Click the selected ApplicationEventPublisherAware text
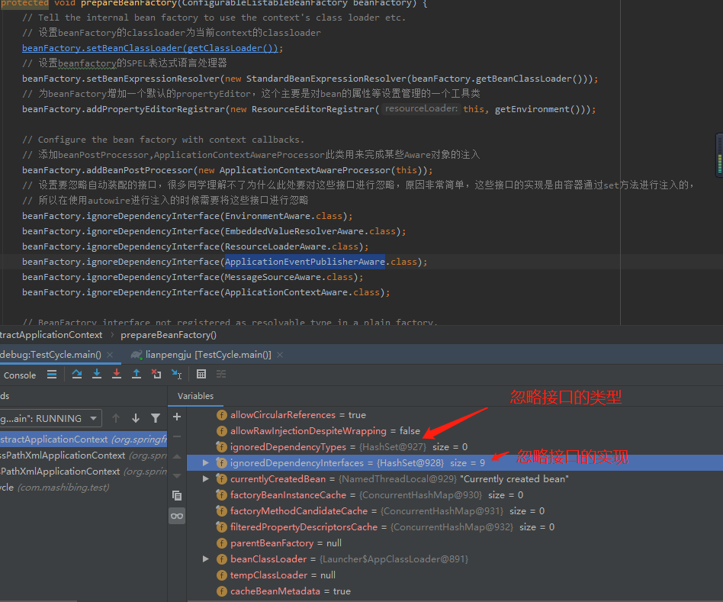Image resolution: width=723 pixels, height=602 pixels. (305, 262)
